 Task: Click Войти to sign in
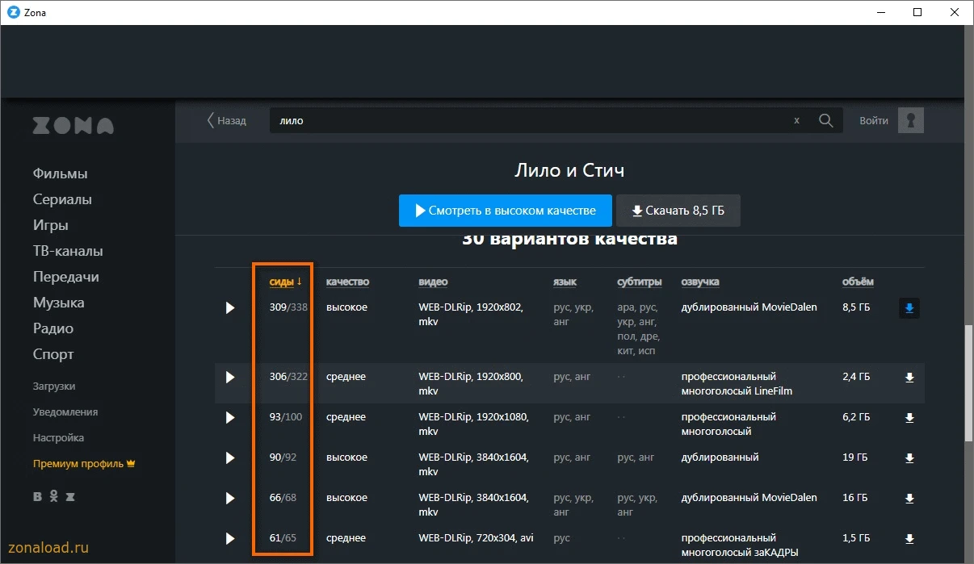[x=874, y=120]
